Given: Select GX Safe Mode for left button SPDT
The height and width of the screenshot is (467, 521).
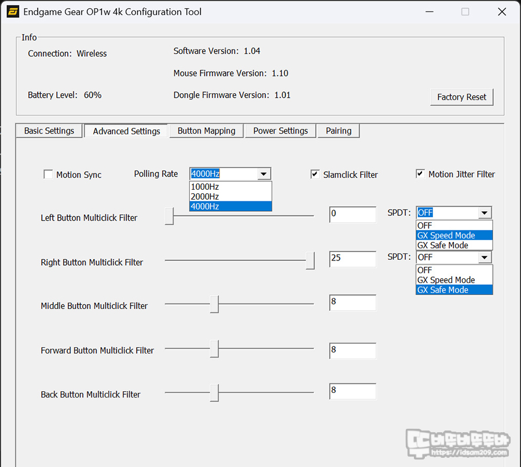Looking at the screenshot, I should (454, 245).
